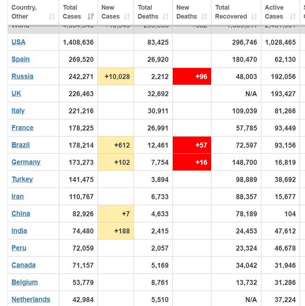Click the Total Cases column header
The image size is (305, 306).
pos(72,12)
